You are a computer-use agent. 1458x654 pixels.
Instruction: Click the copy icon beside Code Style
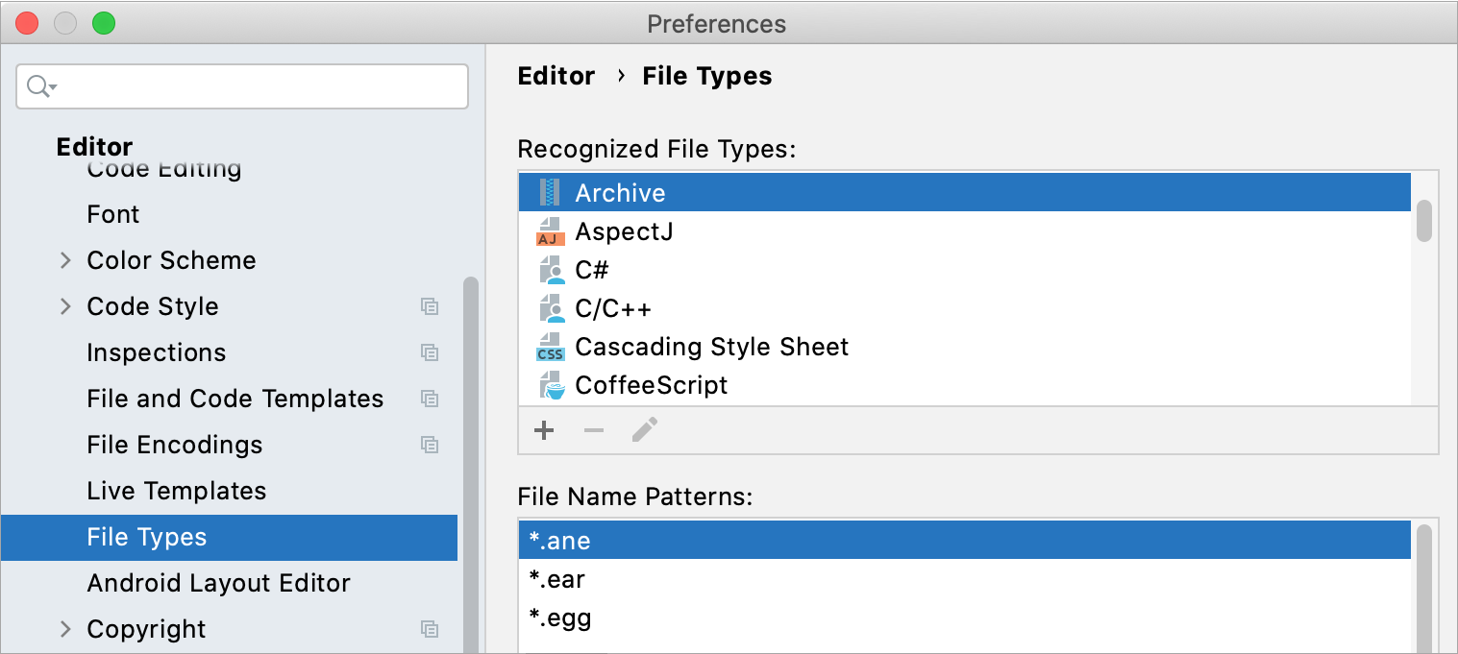pos(430,305)
